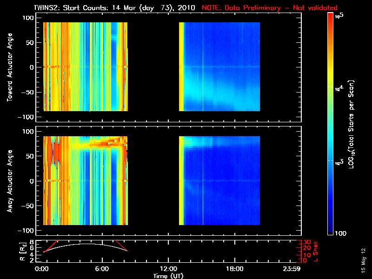Image resolution: width=372 pixels, height=279 pixels.
Task: Select the "Away Actuator Angle" y-axis label
Action: pyautogui.click(x=9, y=181)
